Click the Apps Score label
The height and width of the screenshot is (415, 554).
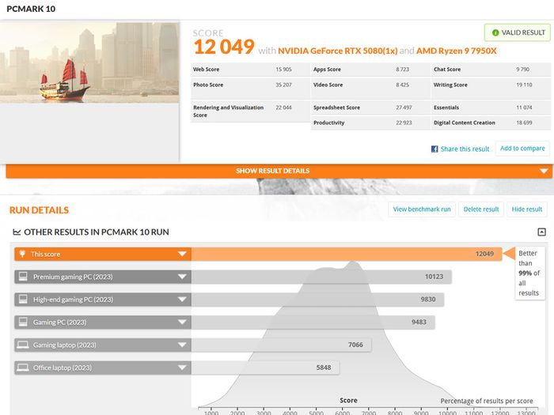click(x=327, y=70)
